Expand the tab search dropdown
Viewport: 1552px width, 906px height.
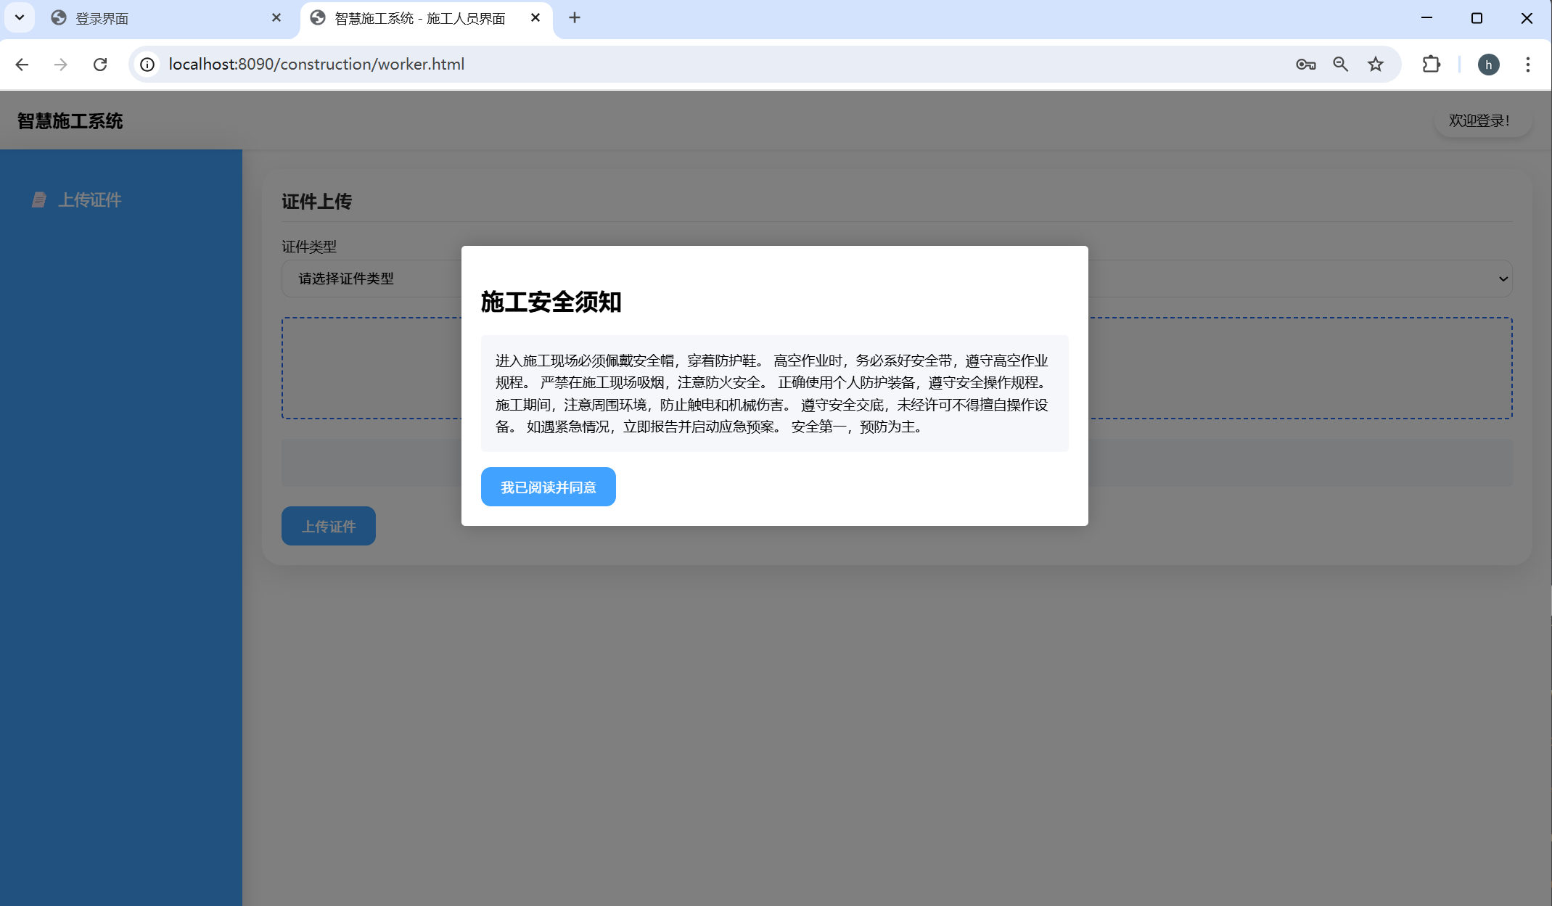click(20, 17)
